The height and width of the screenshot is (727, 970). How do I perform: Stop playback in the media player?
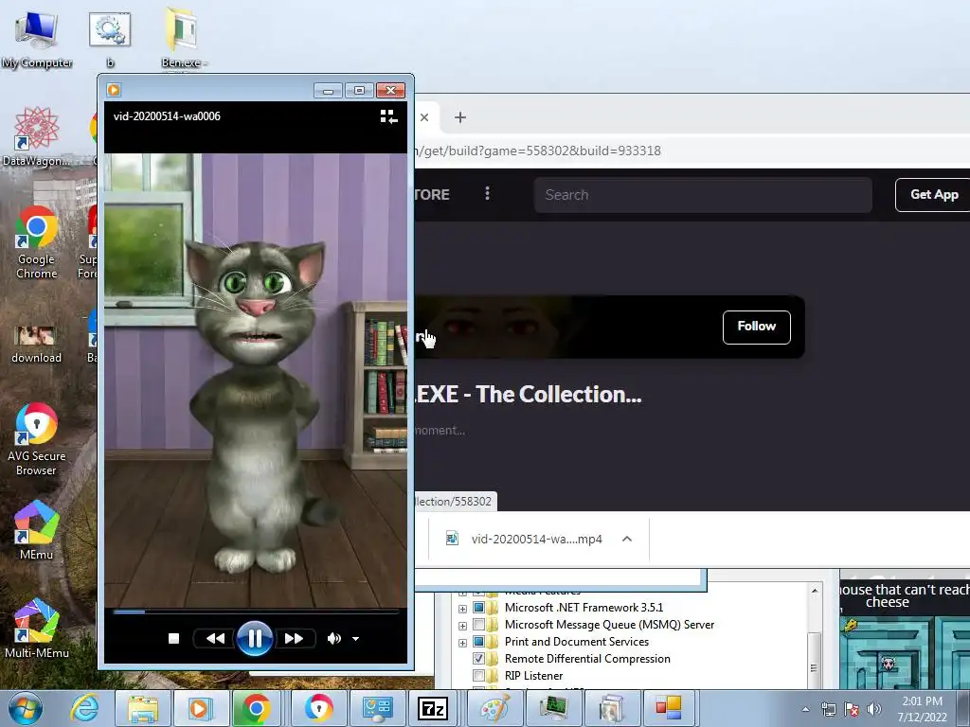coord(174,639)
